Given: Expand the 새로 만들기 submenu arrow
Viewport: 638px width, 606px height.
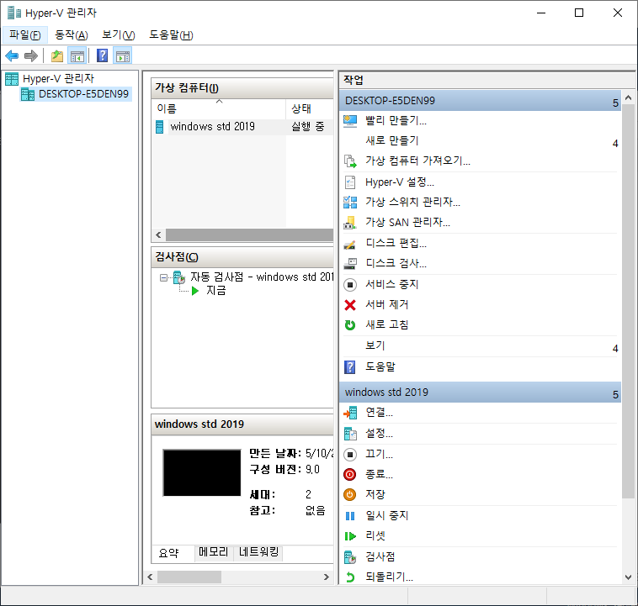Looking at the screenshot, I should (x=615, y=143).
